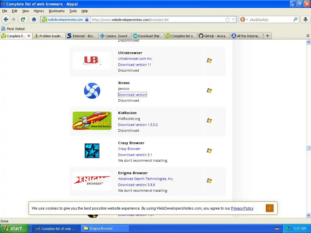Click the tray icon beside the clock
This screenshot has height=233, width=311.
coord(289,229)
